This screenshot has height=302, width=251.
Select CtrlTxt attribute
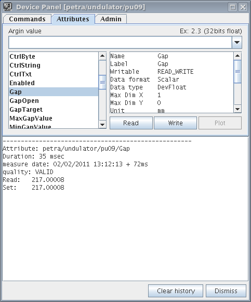(54, 74)
